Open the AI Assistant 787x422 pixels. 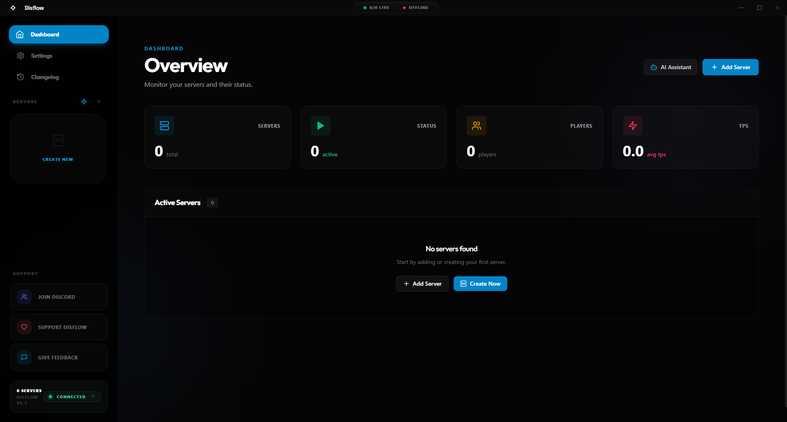(x=670, y=67)
